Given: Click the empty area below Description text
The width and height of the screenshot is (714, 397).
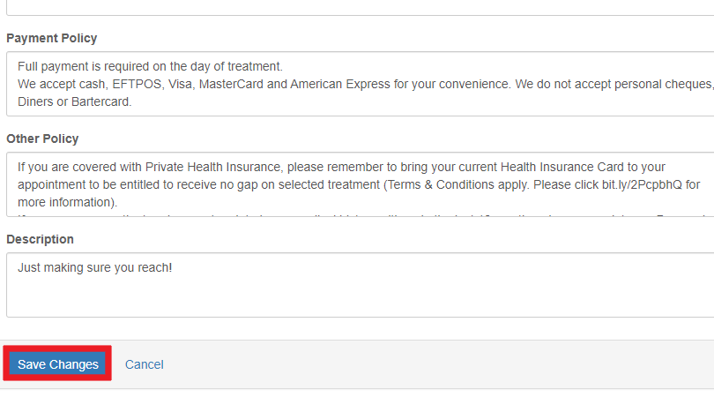Looking at the screenshot, I should [361, 296].
